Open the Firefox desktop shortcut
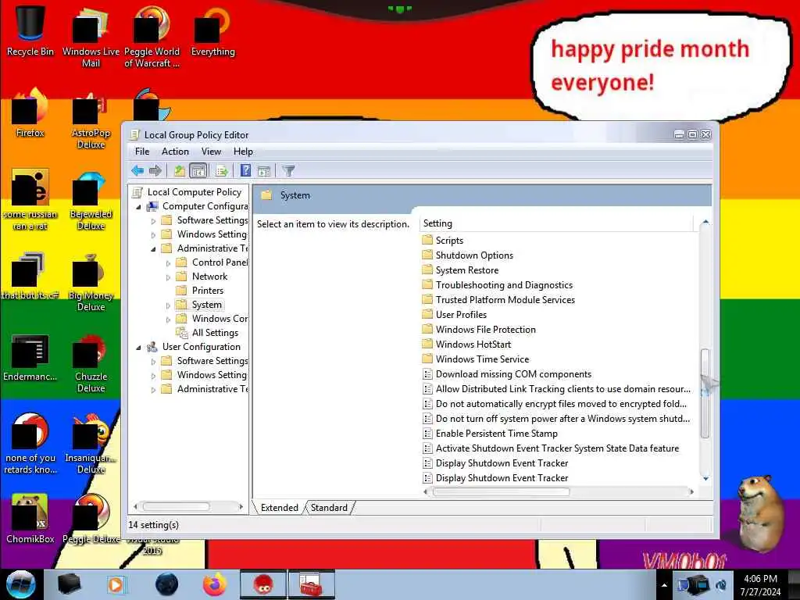The width and height of the screenshot is (800, 600). point(30,113)
